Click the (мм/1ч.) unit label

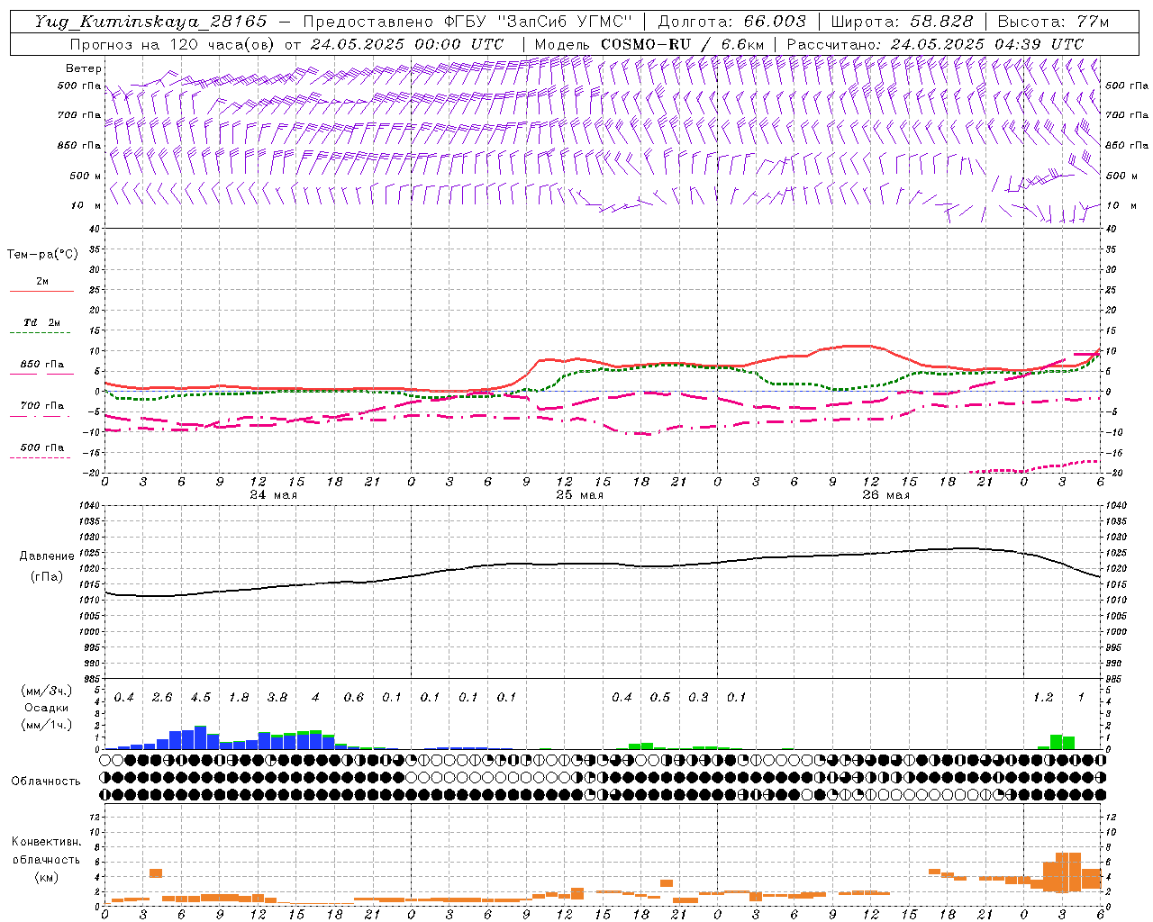pos(47,725)
